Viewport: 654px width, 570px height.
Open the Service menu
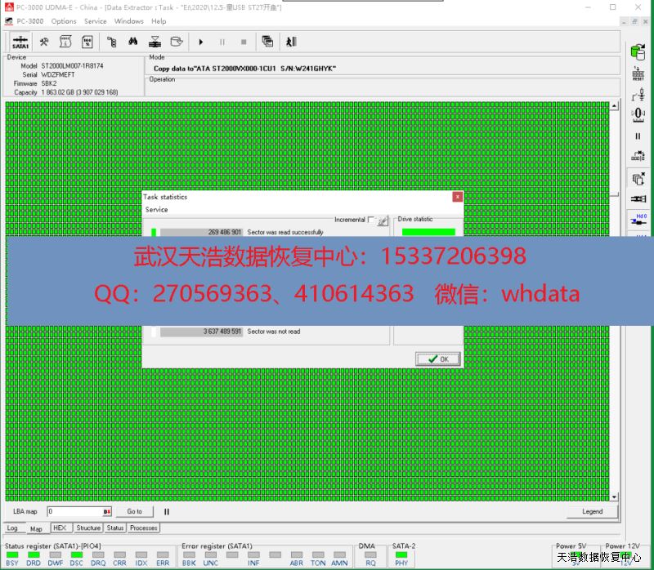(96, 21)
